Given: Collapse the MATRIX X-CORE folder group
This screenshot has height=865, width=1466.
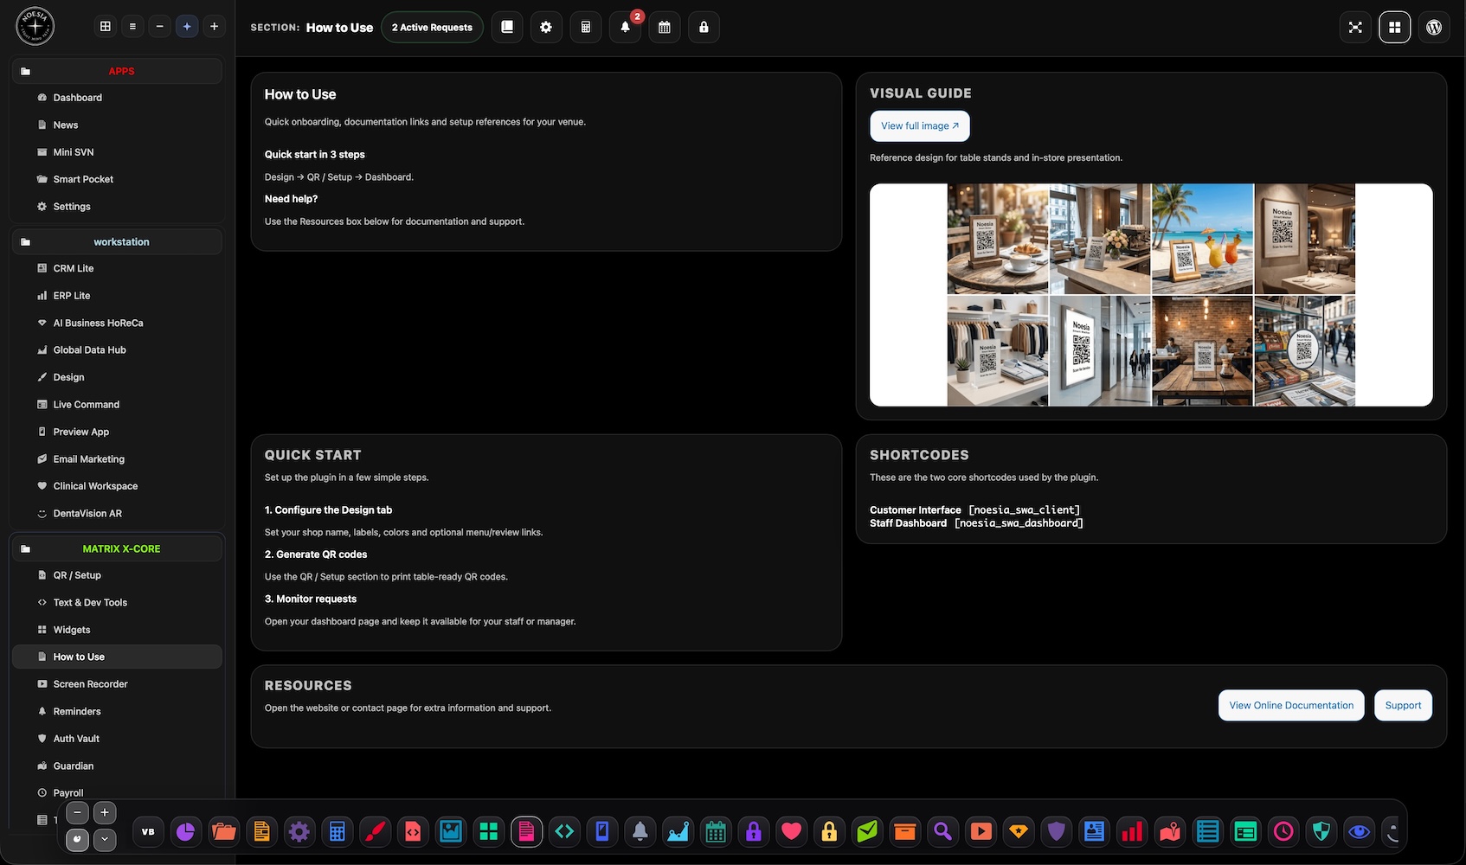Looking at the screenshot, I should click(117, 548).
